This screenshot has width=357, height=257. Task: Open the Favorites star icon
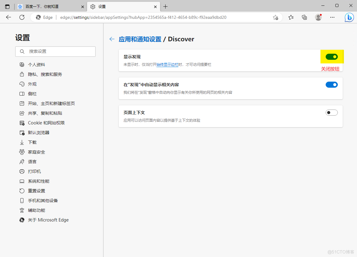tap(291, 18)
